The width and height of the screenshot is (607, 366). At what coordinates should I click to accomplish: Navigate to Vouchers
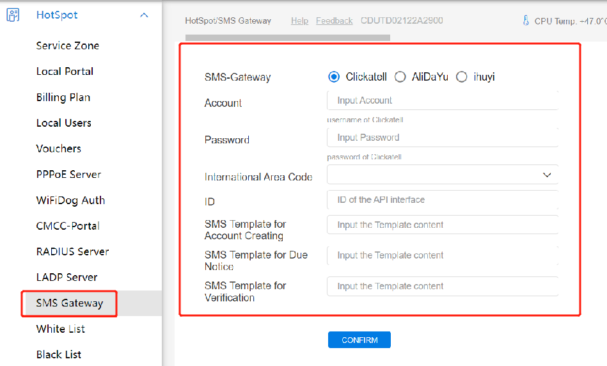click(58, 148)
